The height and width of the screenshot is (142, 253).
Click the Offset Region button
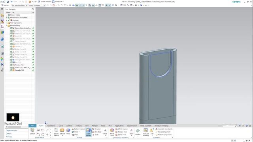point(122,129)
